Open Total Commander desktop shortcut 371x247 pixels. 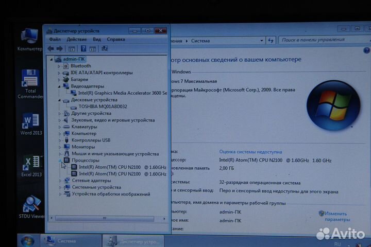[30, 84]
